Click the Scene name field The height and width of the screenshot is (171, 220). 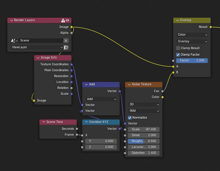41,41
